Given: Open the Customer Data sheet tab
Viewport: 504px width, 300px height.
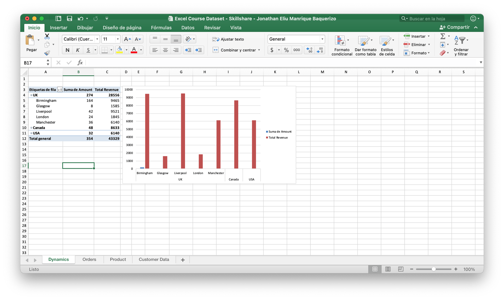Looking at the screenshot, I should point(154,260).
